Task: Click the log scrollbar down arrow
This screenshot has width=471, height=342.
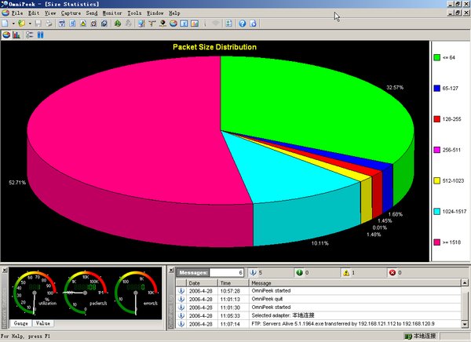Action: tap(465, 324)
